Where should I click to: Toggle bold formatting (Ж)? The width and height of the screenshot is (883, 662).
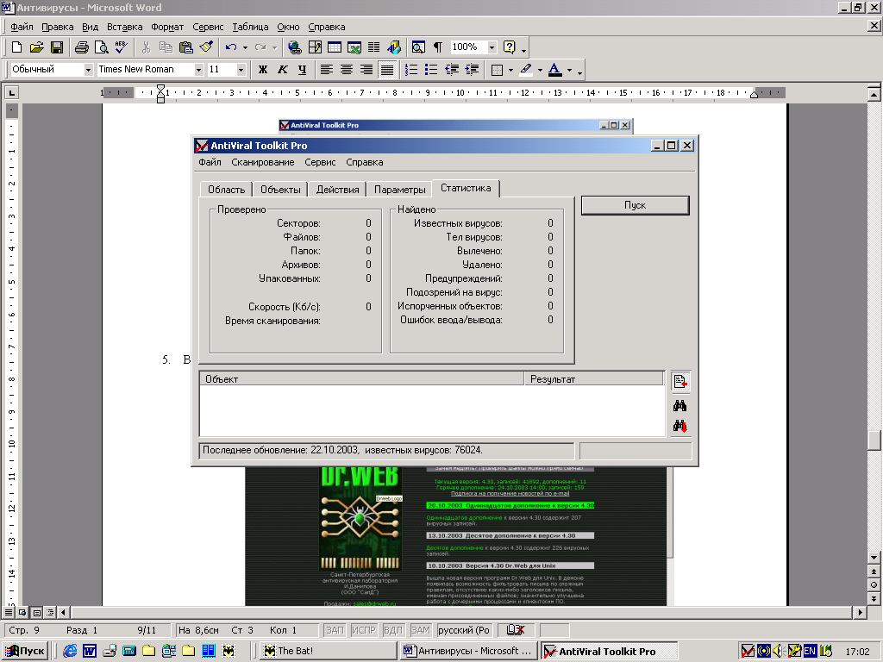[x=262, y=70]
